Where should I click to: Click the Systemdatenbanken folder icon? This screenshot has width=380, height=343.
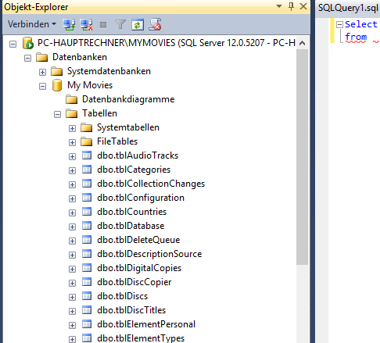coord(56,71)
